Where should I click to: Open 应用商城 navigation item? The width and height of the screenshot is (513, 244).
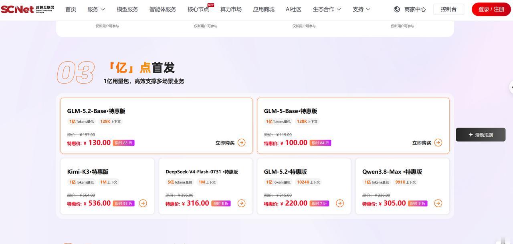pos(264,9)
